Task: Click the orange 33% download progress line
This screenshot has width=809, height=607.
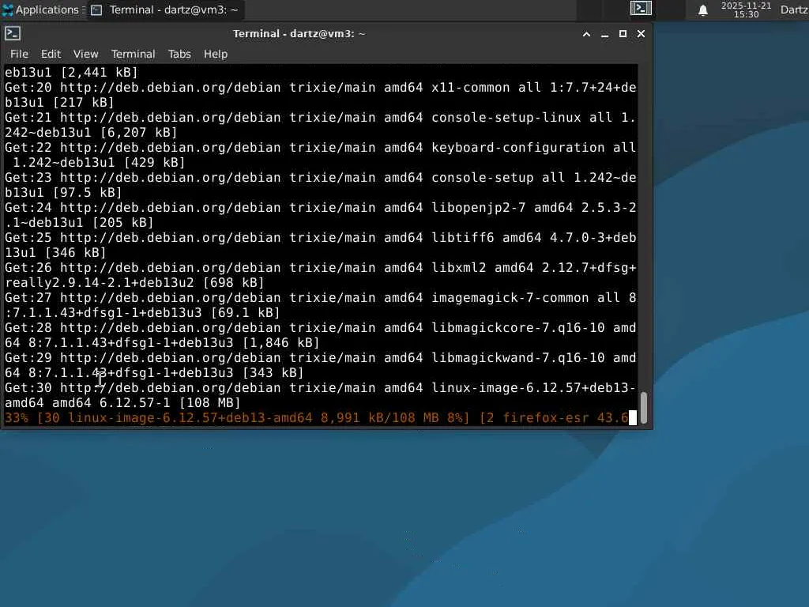Action: pyautogui.click(x=317, y=417)
